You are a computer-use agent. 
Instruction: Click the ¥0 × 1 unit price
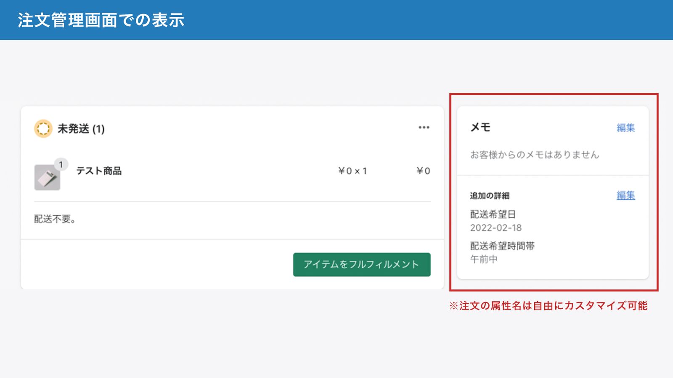[x=352, y=171]
